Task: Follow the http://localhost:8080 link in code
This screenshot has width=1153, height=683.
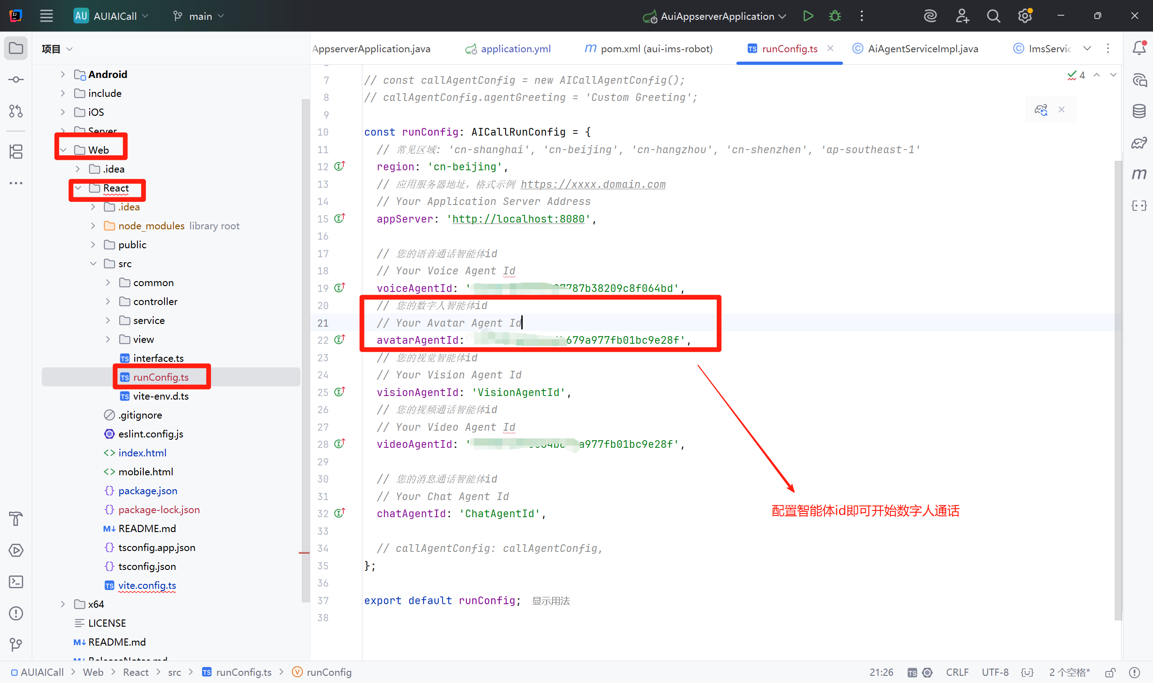Action: coord(518,219)
